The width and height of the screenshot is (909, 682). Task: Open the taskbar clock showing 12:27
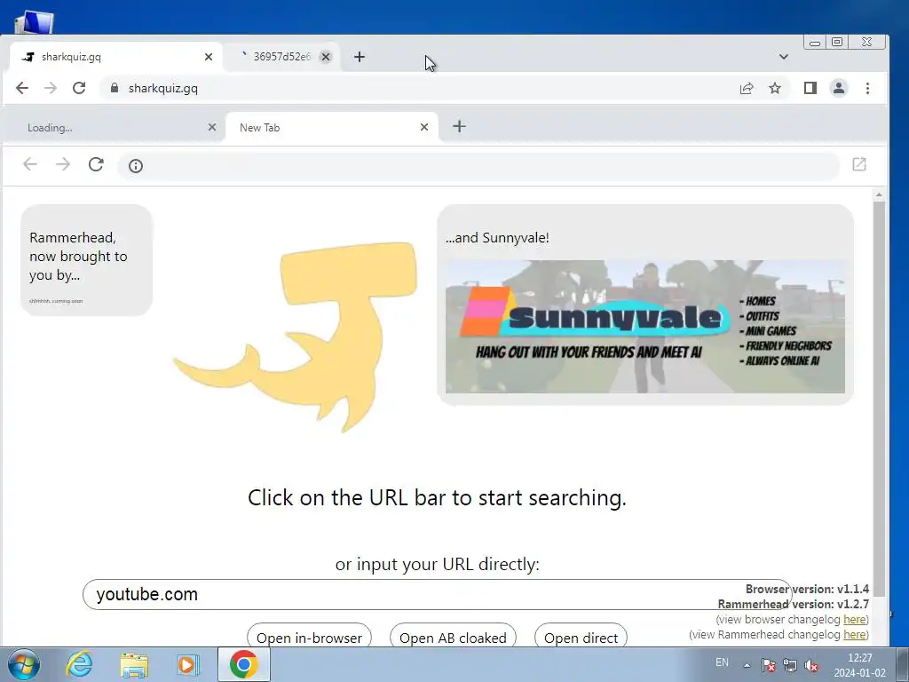click(x=859, y=665)
